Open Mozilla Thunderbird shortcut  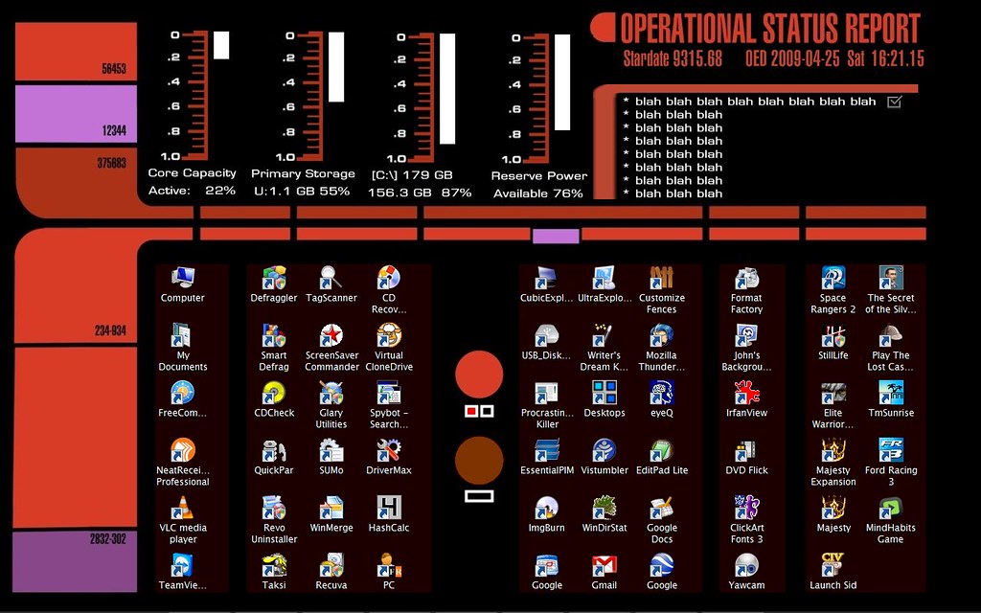pyautogui.click(x=661, y=336)
